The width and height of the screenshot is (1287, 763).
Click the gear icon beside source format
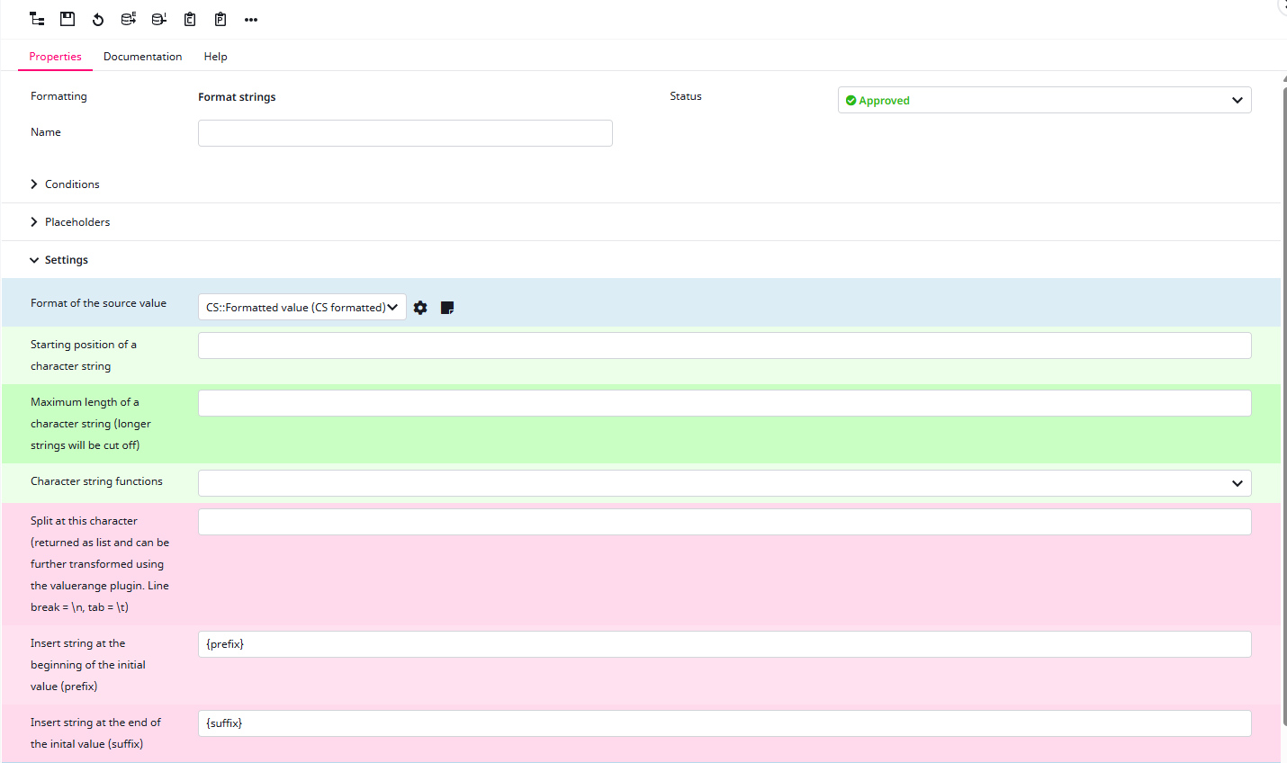click(x=420, y=308)
